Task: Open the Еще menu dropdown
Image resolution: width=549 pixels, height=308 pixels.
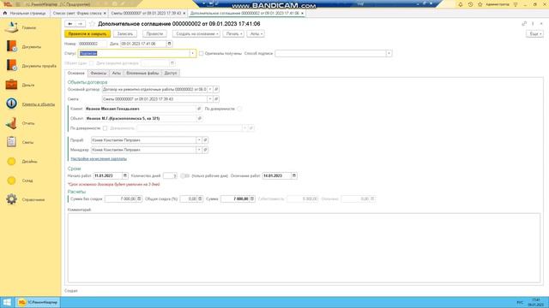Action: [534, 34]
